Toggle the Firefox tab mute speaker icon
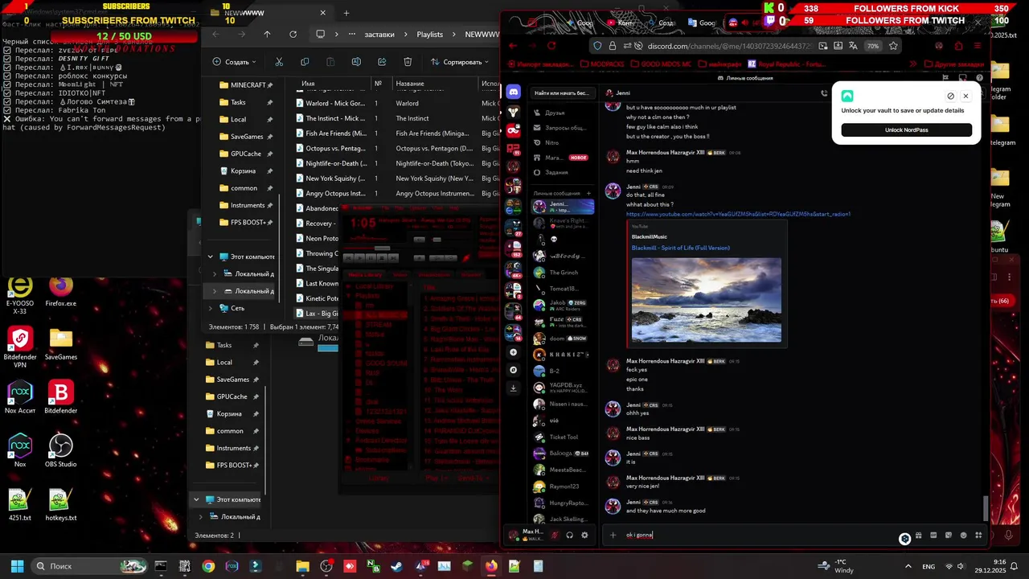Viewport: 1029px width, 579px height. point(744,23)
